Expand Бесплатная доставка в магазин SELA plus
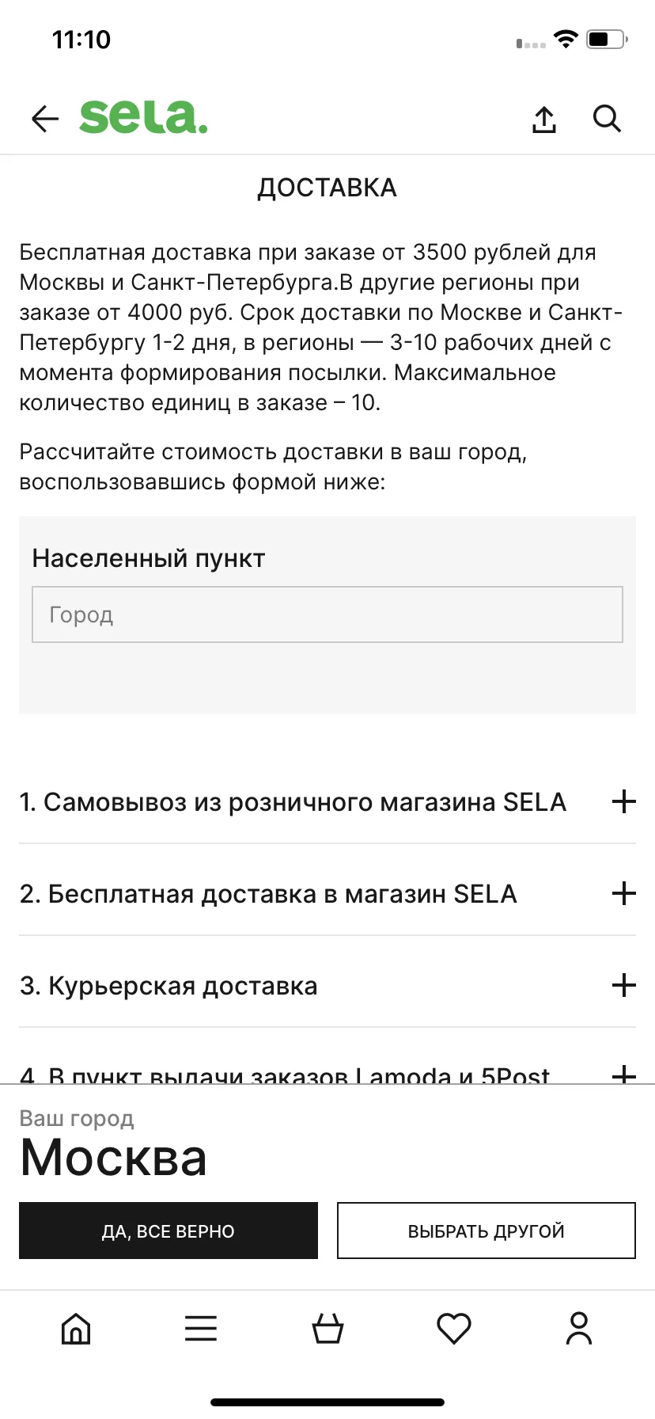The image size is (655, 1419). pos(624,893)
